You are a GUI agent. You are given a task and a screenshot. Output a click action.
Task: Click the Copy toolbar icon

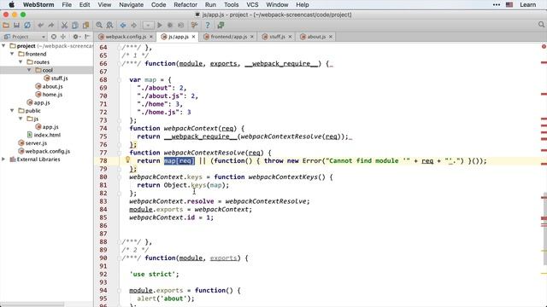pos(75,25)
